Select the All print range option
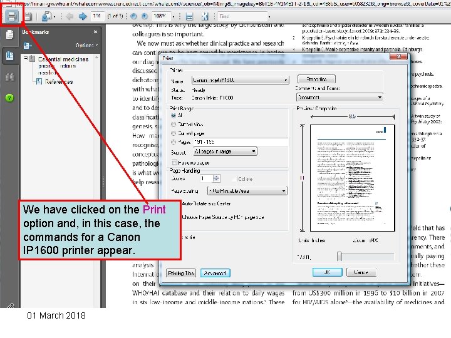 click(173, 116)
